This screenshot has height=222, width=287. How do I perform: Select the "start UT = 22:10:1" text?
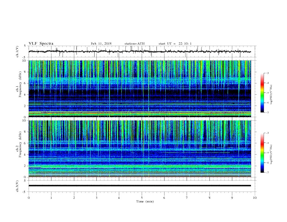click(175, 44)
